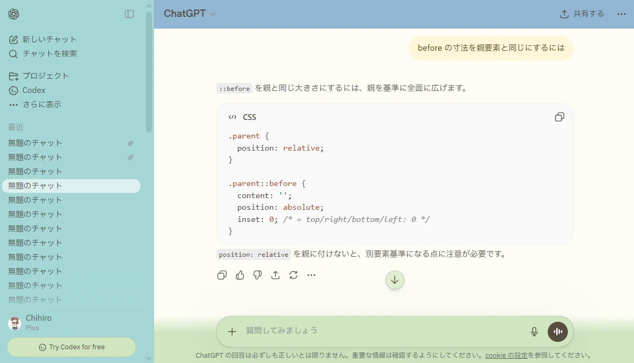Click the new chat pencil icon
634x363 pixels.
pyautogui.click(x=13, y=40)
